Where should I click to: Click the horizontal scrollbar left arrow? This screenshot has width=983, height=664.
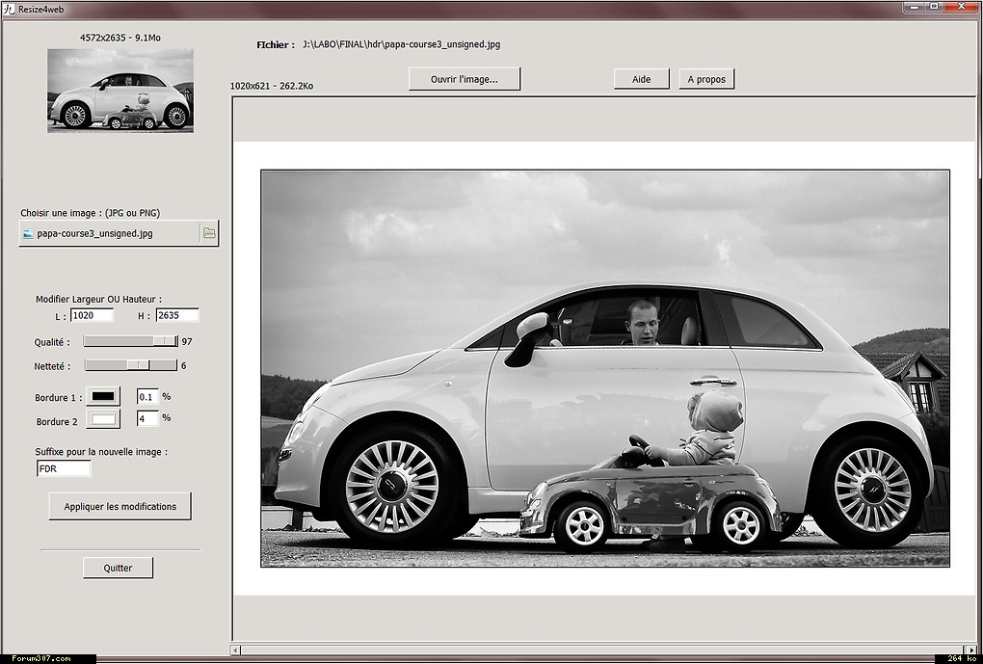[x=236, y=651]
